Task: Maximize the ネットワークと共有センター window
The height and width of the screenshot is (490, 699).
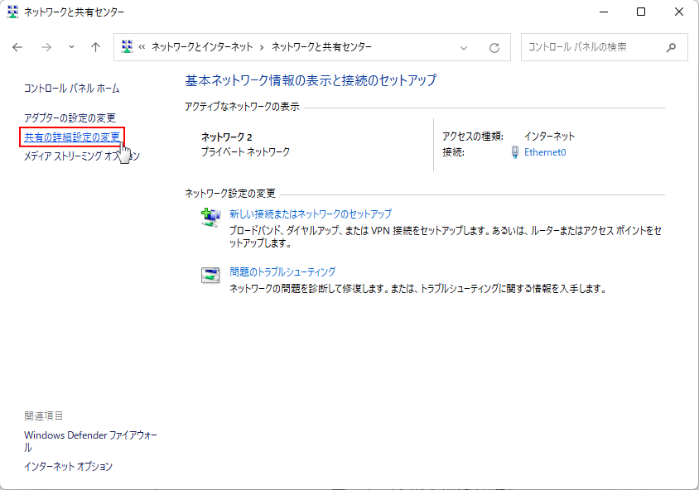Action: pyautogui.click(x=641, y=12)
